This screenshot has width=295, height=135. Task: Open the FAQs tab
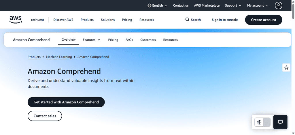coord(129,40)
